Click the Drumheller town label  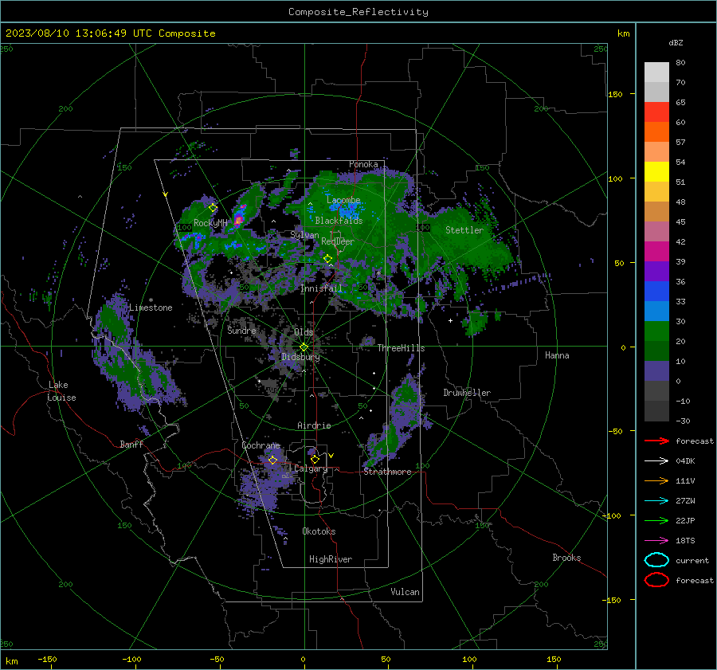pos(467,393)
